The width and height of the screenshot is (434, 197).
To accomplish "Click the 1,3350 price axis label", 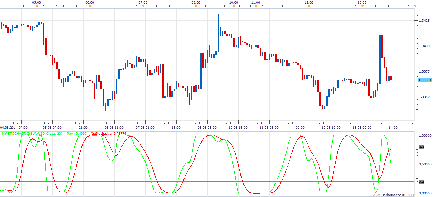I will (x=424, y=97).
